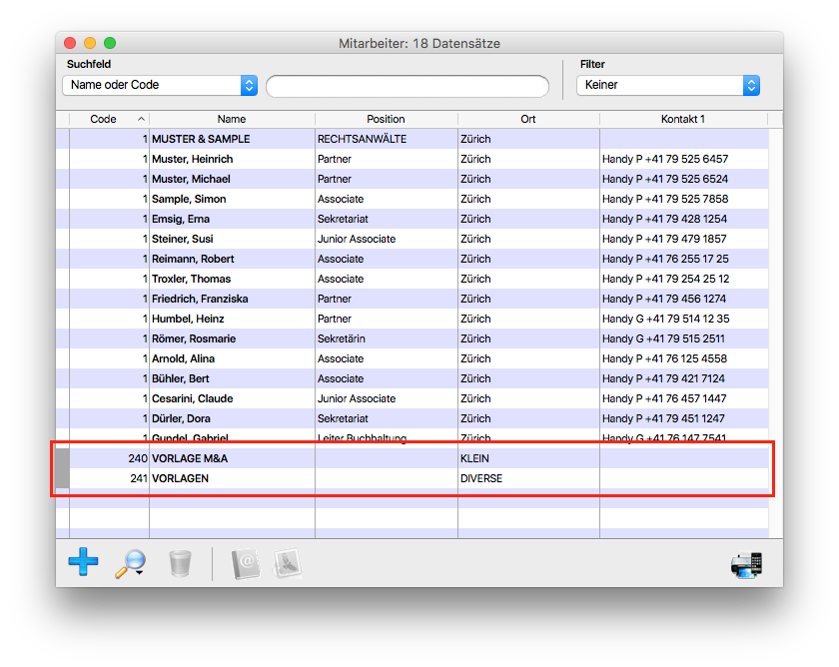Select the 'VORLAGEN' row with code 241
The width and height of the screenshot is (839, 667).
click(x=413, y=478)
